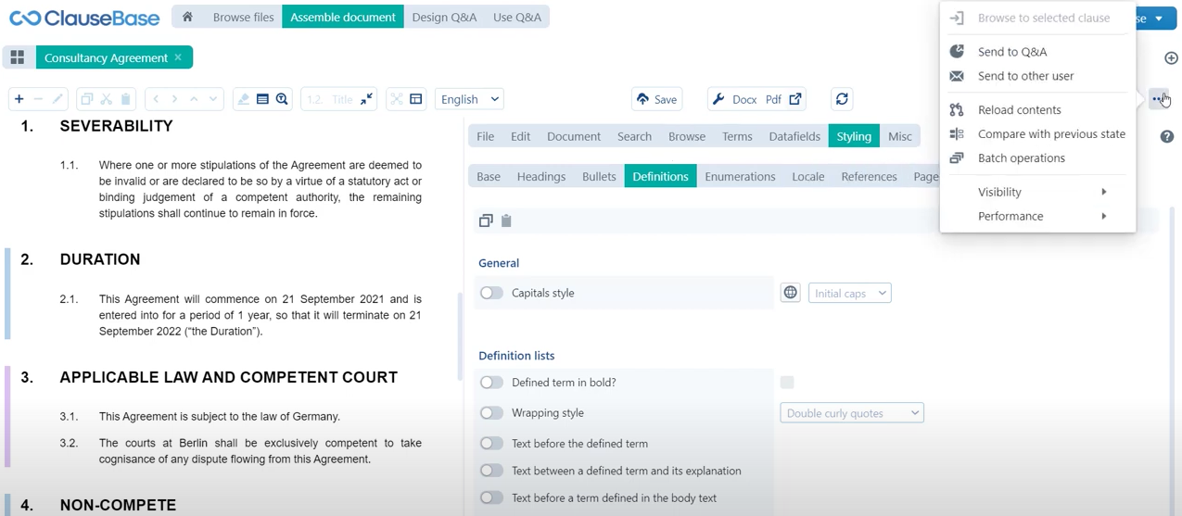
Task: Open the Initial caps dropdown
Action: click(849, 294)
